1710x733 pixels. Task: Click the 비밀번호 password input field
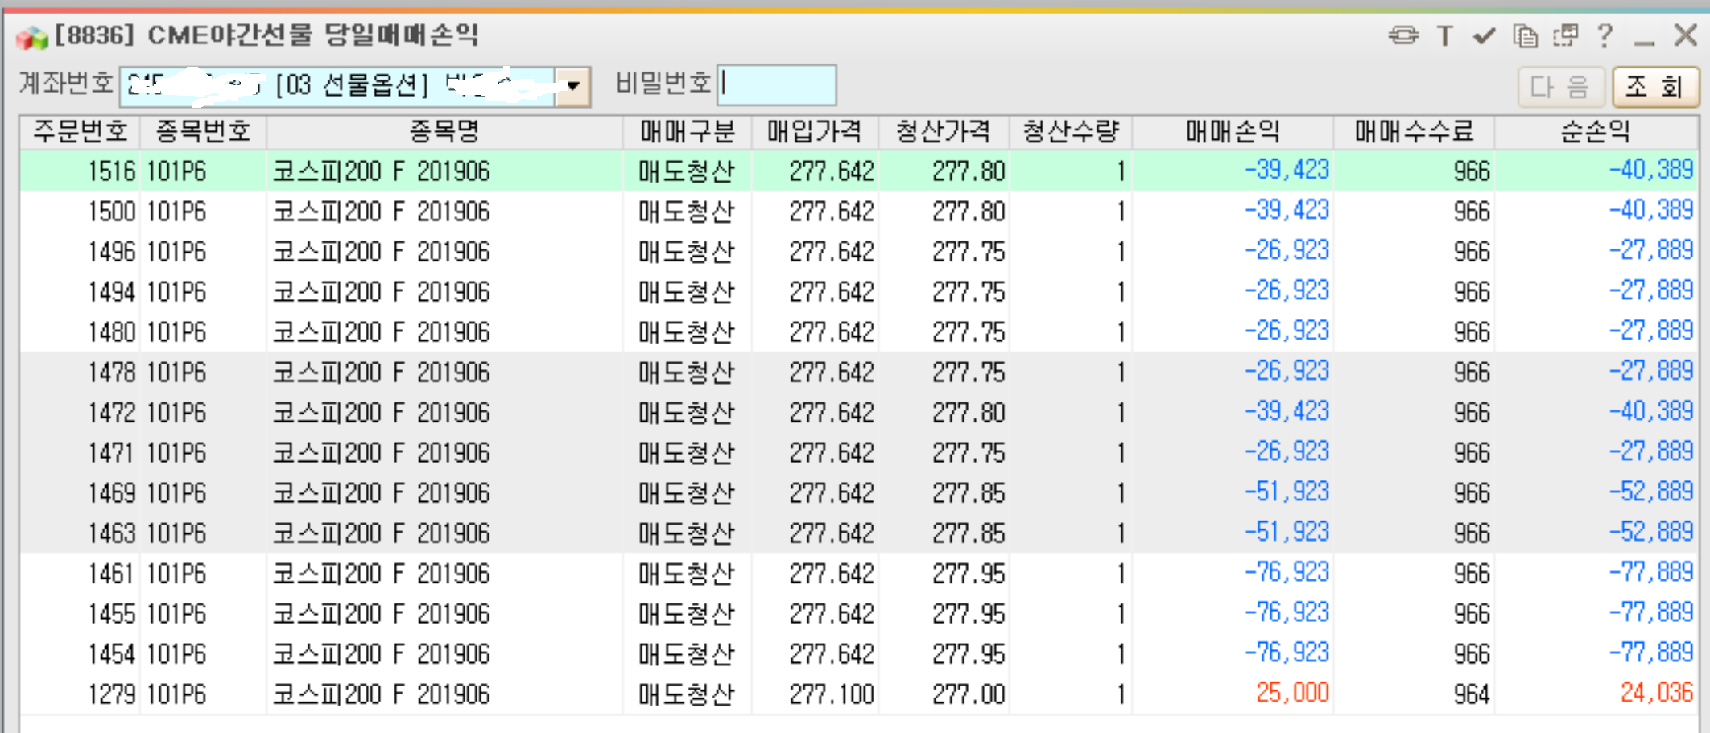pyautogui.click(x=776, y=85)
